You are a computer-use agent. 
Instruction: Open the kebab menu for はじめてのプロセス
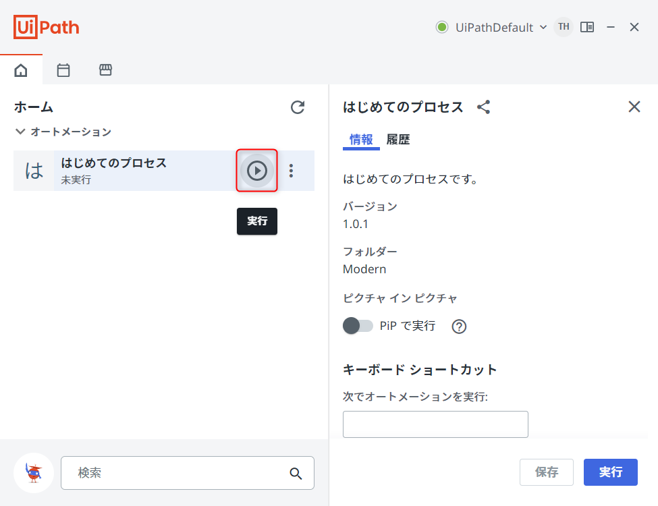coord(292,171)
